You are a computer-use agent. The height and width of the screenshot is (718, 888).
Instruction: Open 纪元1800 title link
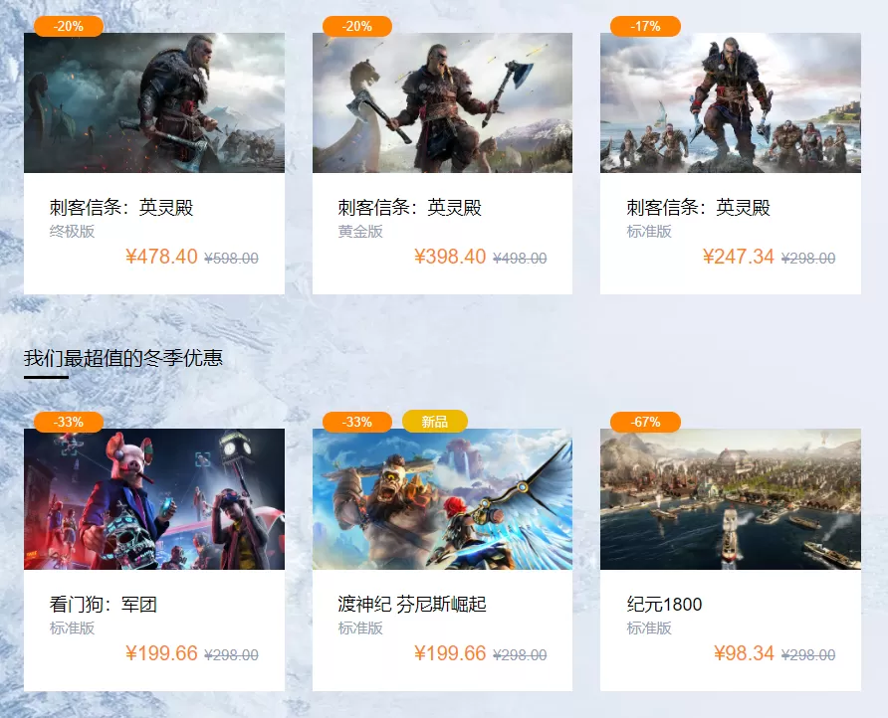pos(664,605)
